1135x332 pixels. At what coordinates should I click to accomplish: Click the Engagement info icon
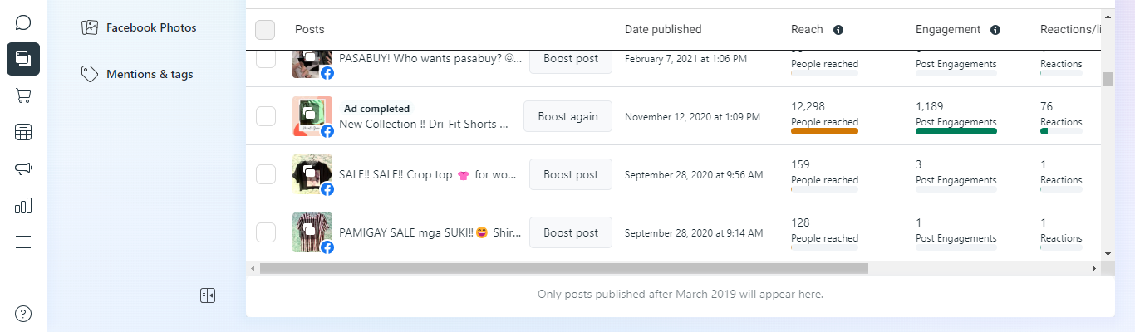pyautogui.click(x=995, y=30)
